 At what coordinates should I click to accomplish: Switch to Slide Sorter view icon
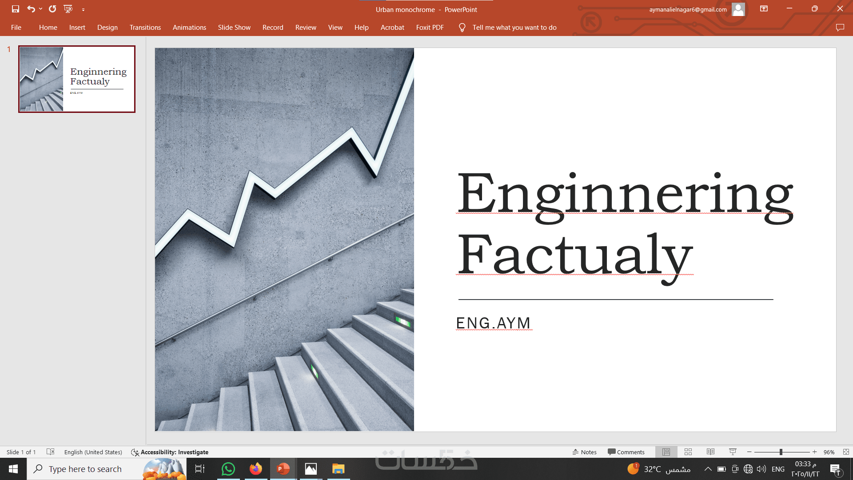(688, 452)
